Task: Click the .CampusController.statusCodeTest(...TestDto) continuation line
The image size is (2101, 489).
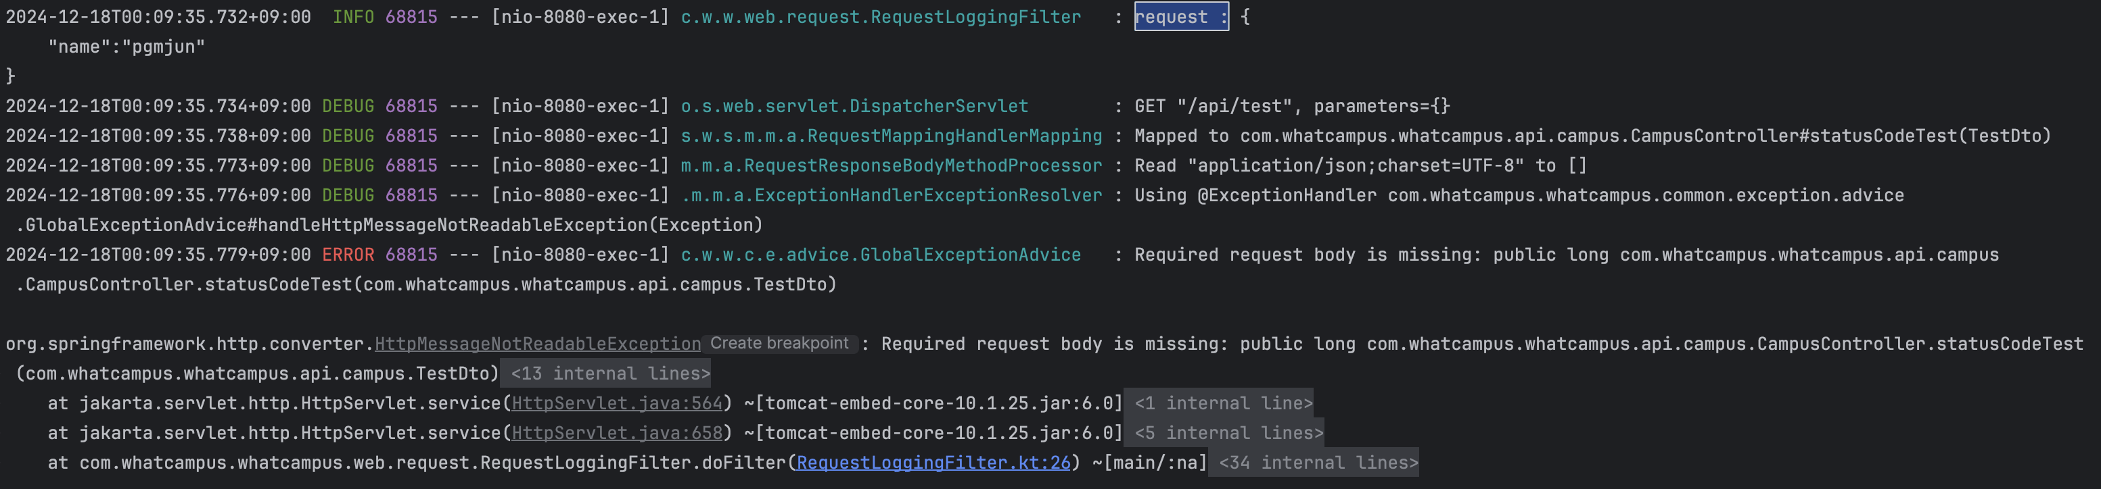Action: tap(425, 284)
